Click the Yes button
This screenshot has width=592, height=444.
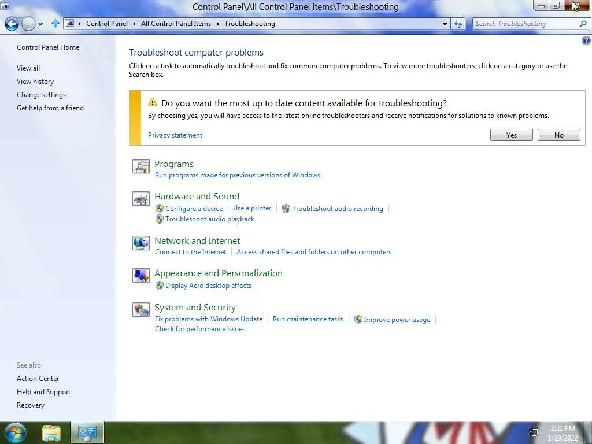511,135
